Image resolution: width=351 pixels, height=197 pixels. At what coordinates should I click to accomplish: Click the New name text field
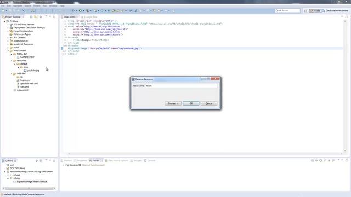tap(182, 86)
